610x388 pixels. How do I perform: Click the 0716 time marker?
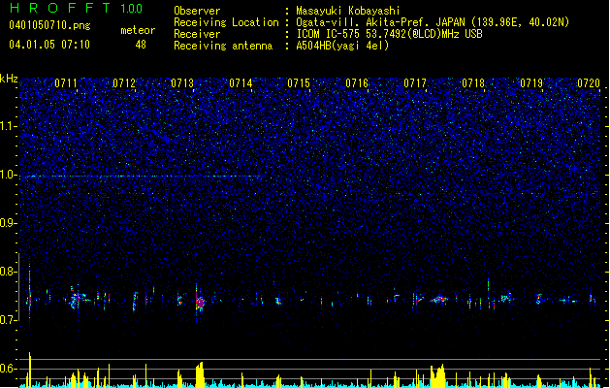tap(357, 82)
